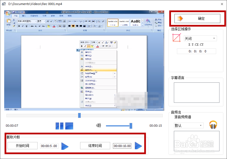227x159 pixels.
Task: Open the 关闭 region operation dropdown
Action: [x=200, y=38]
